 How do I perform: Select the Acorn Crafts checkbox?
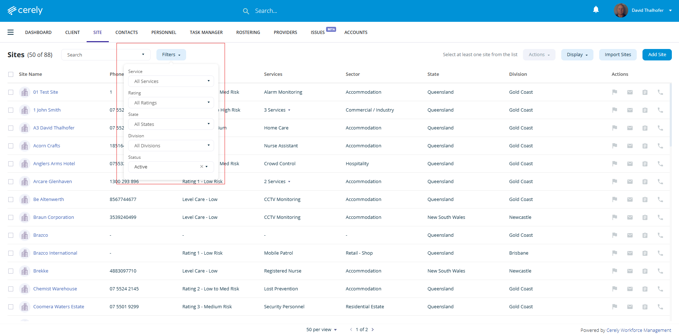tap(11, 146)
